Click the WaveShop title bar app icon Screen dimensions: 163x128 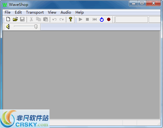[5, 5]
